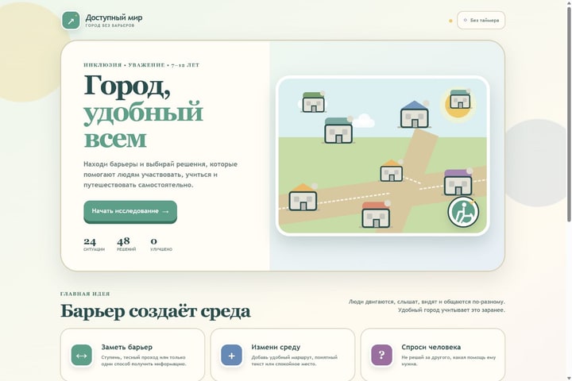The image size is (572, 381).
Task: Click the green arrow logo icon
Action: (x=71, y=21)
